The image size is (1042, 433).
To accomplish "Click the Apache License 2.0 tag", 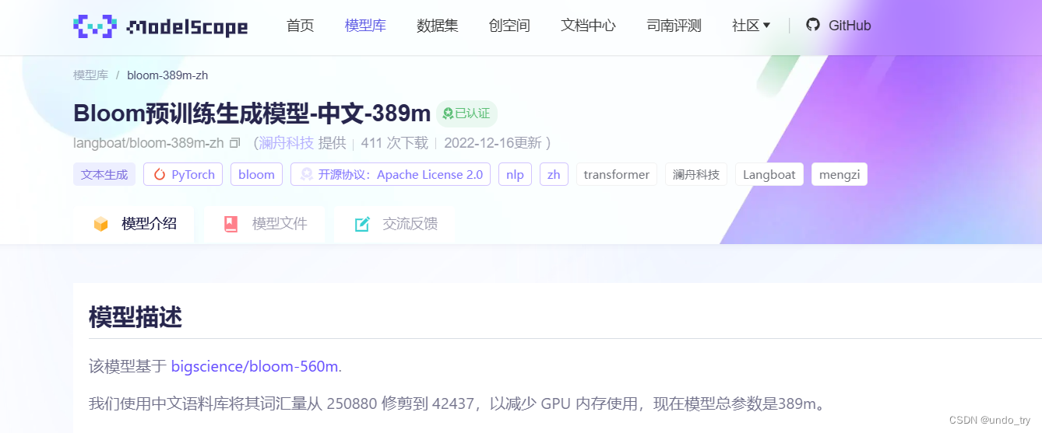I will pos(390,174).
